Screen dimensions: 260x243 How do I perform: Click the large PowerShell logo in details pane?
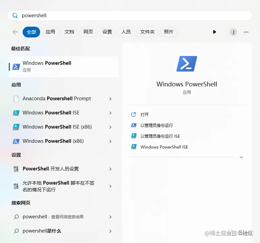tap(187, 64)
